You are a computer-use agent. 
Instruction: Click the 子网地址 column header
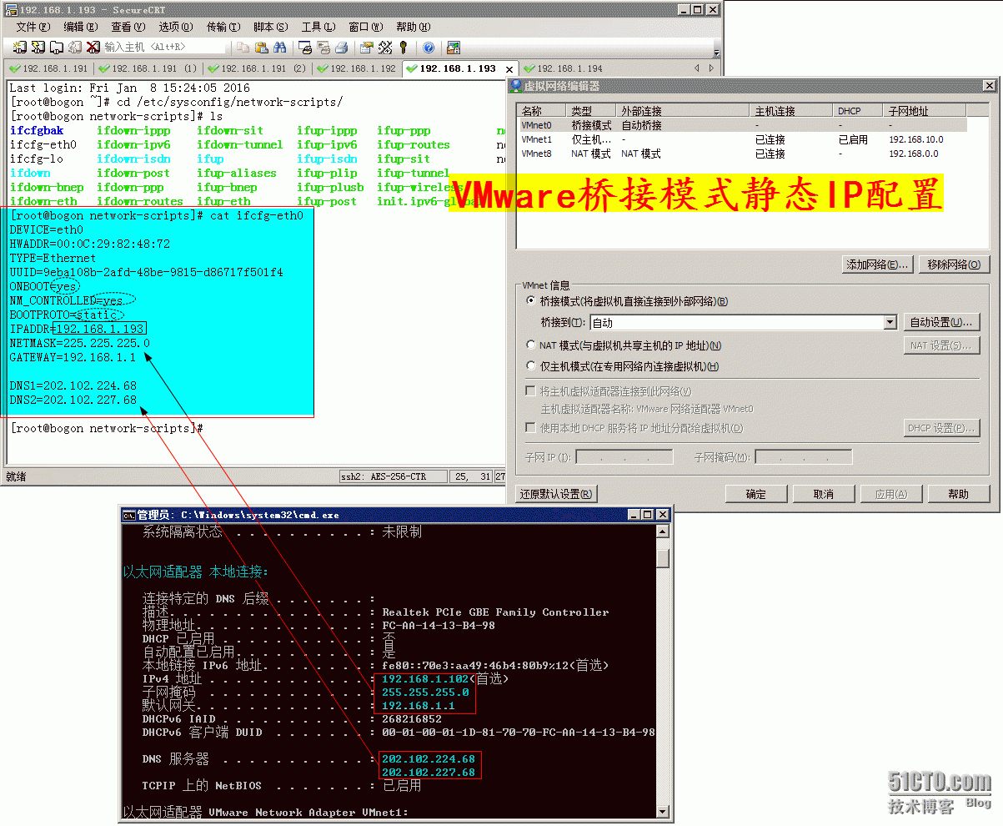click(925, 111)
